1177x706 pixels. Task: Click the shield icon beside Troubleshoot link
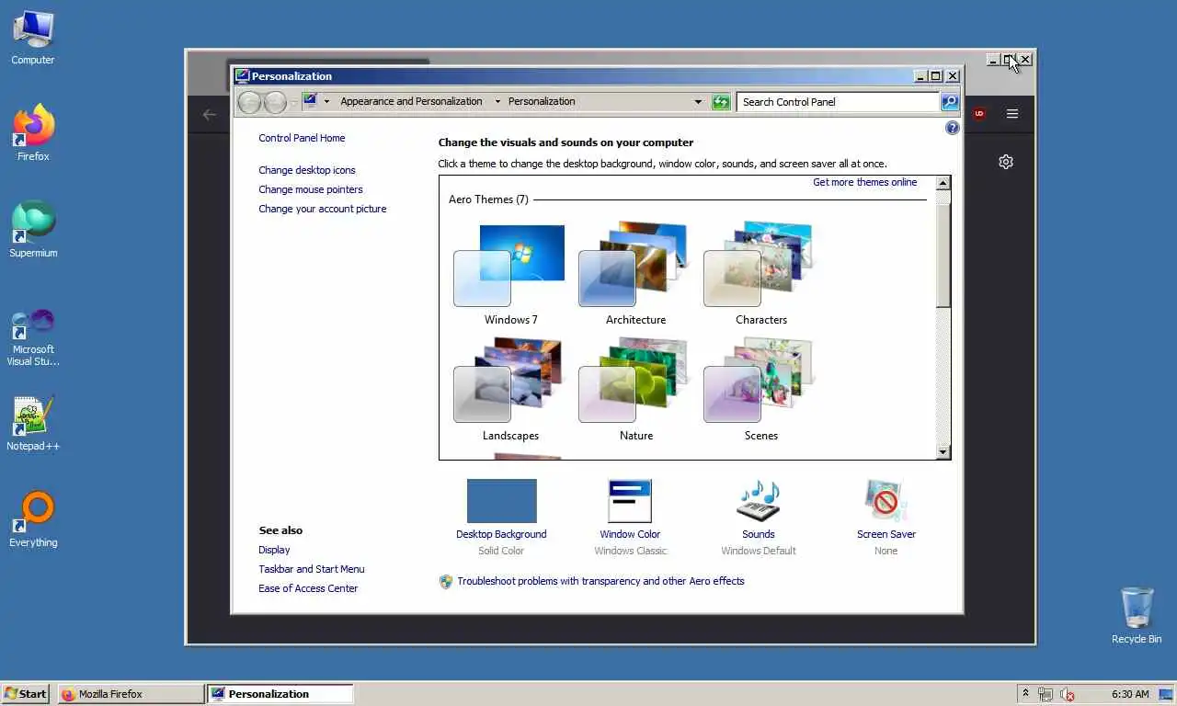[x=446, y=582]
